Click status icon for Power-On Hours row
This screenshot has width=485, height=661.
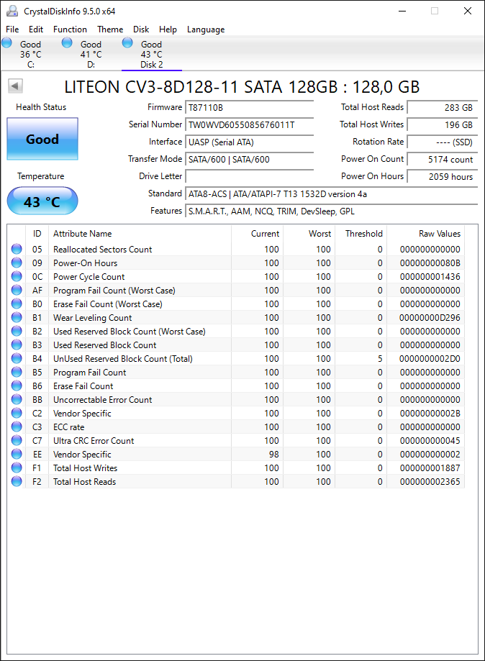click(x=17, y=263)
